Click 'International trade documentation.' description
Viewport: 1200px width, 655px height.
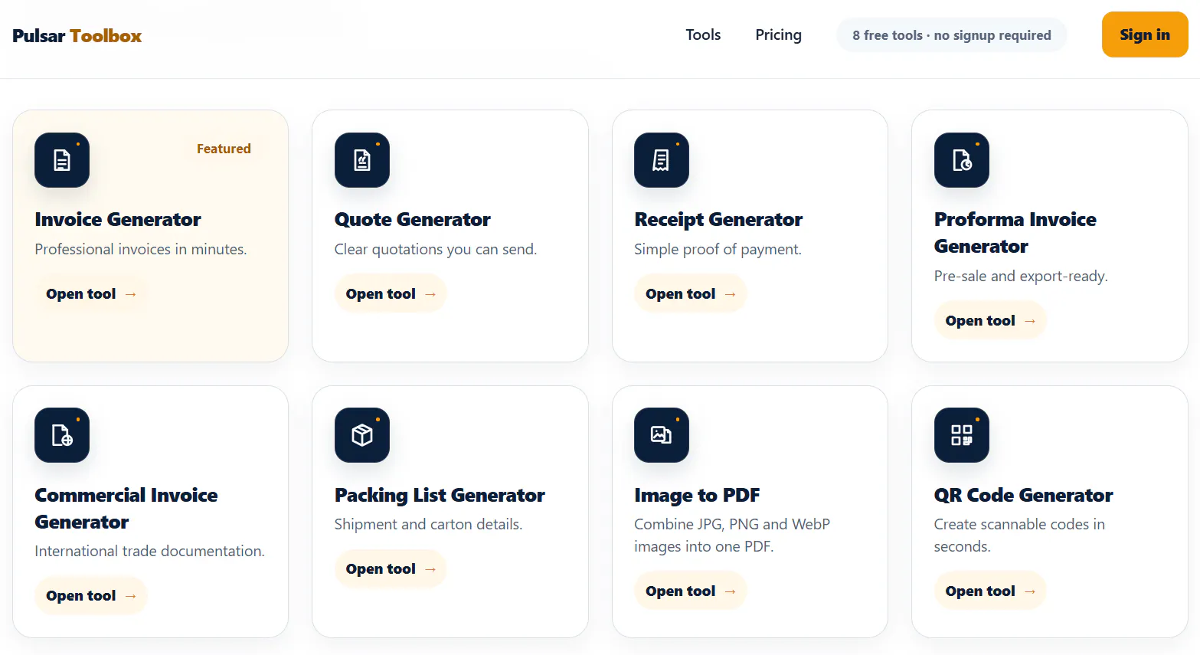point(149,551)
